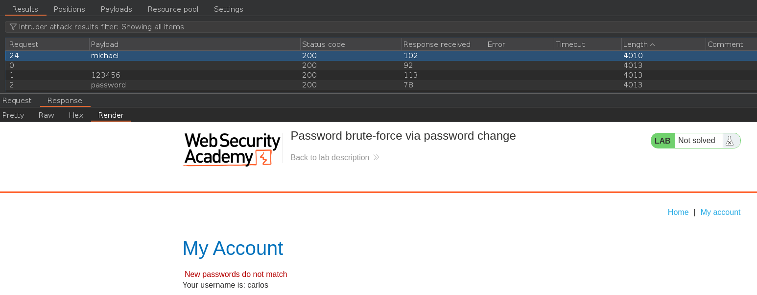Follow the Back to lab description link

[330, 157]
